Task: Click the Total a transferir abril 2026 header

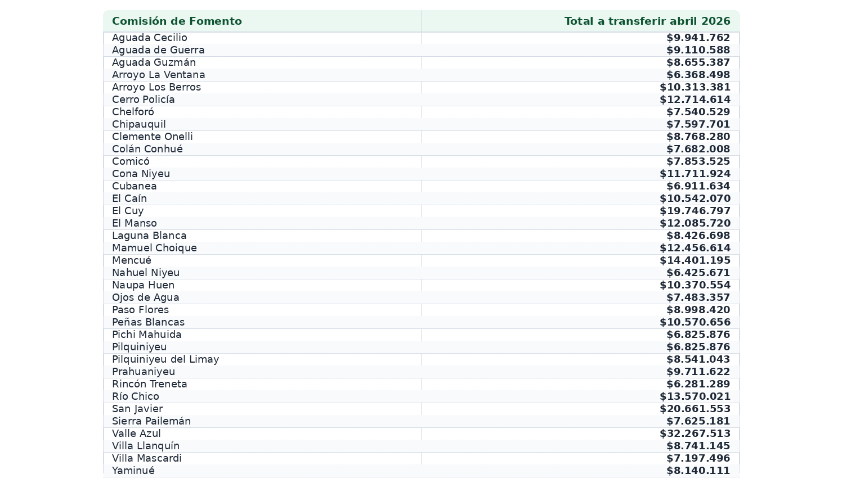Action: [x=647, y=21]
